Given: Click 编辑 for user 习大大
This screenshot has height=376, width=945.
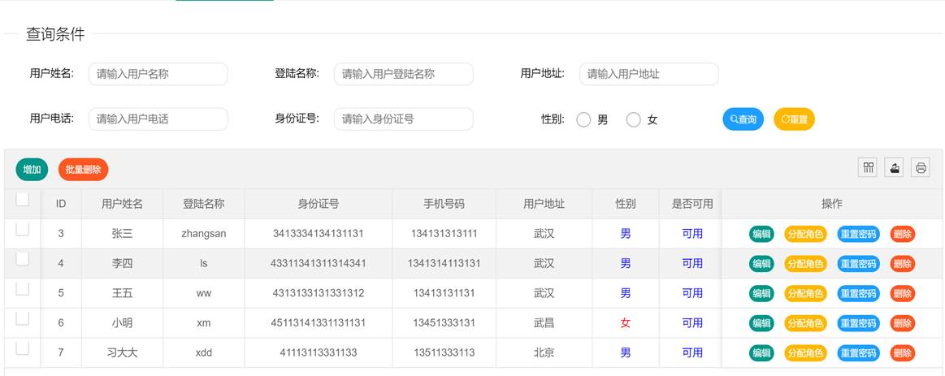Looking at the screenshot, I should tap(762, 353).
